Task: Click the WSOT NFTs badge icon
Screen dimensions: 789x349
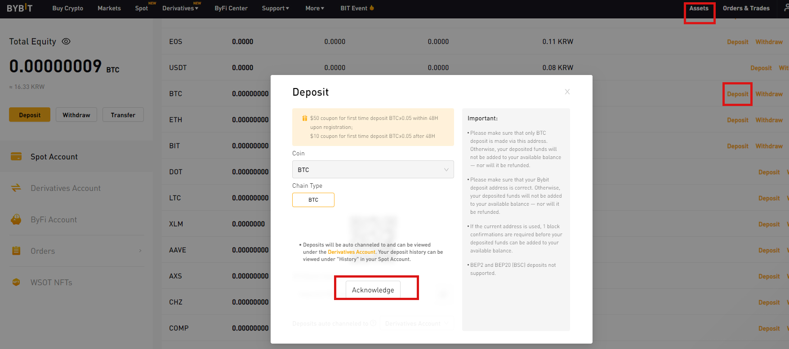Action: click(16, 282)
